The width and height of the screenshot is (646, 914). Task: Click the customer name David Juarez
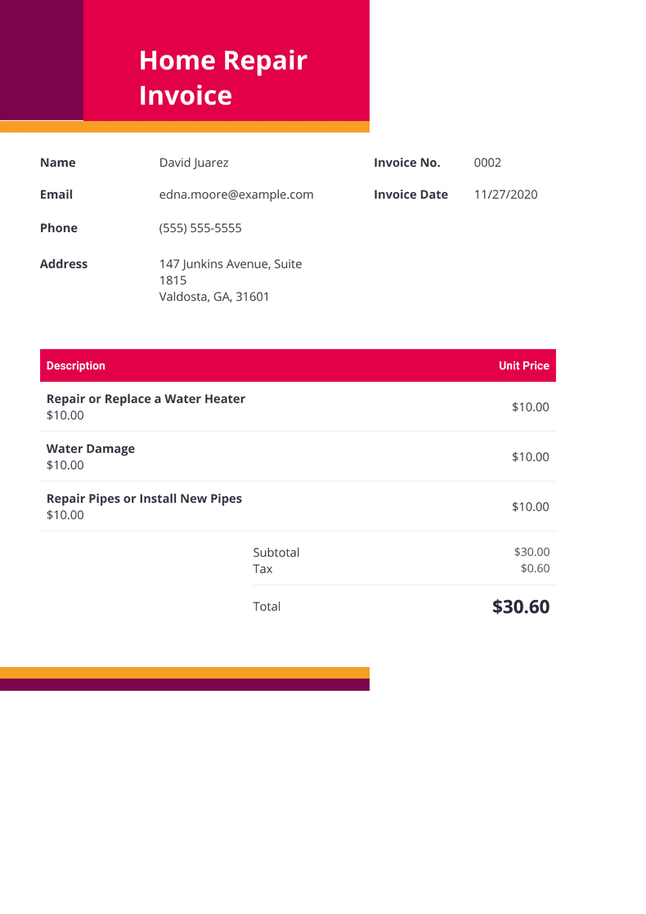(194, 163)
